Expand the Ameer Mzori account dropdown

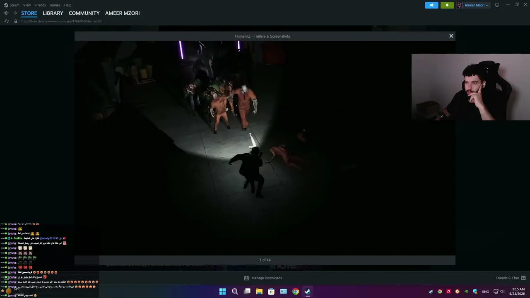[476, 5]
